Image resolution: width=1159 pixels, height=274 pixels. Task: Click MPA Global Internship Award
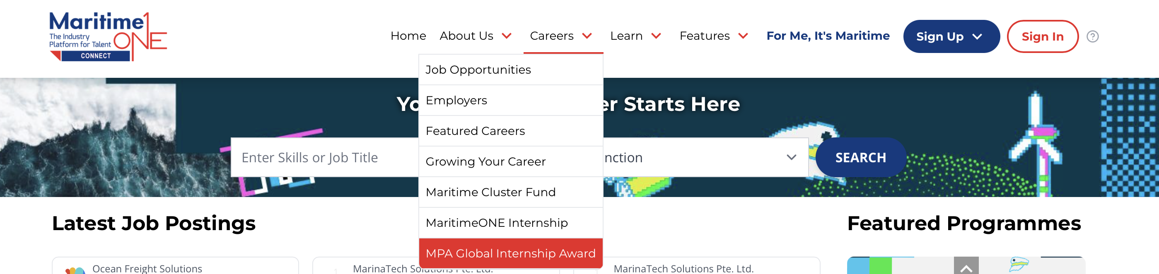510,253
